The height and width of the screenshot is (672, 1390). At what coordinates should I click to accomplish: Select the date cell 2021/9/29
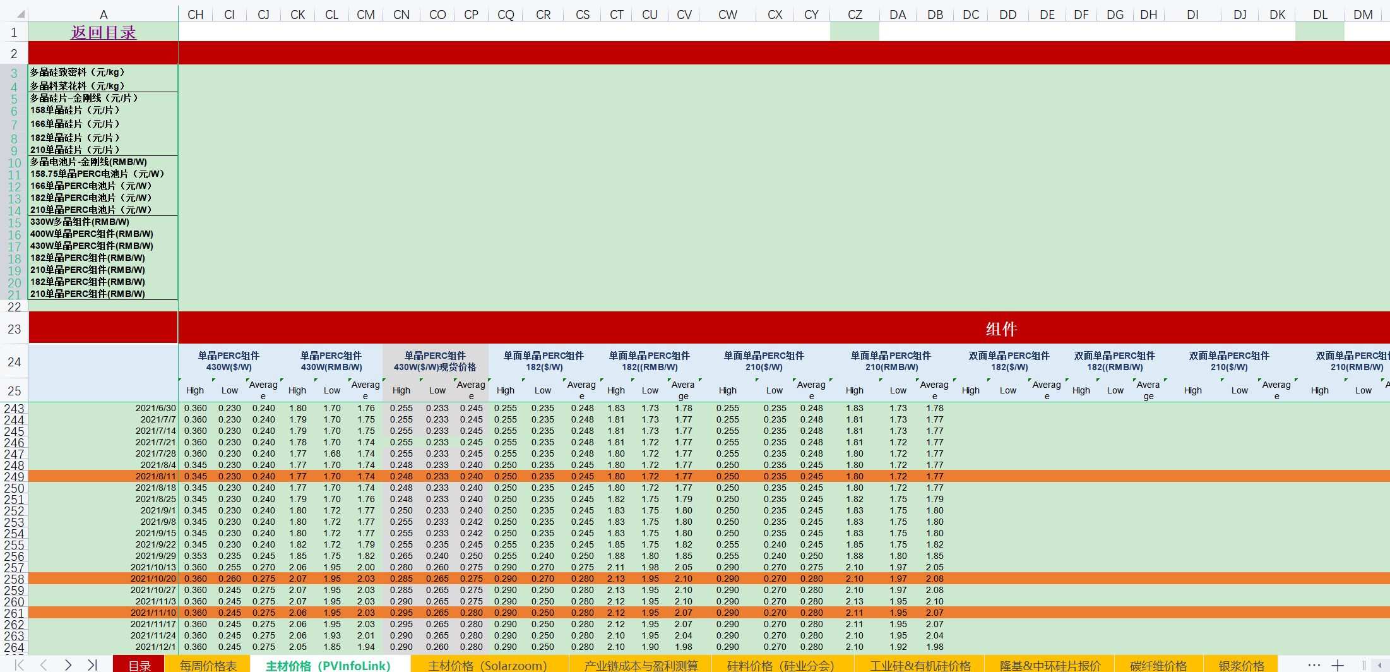click(x=103, y=556)
